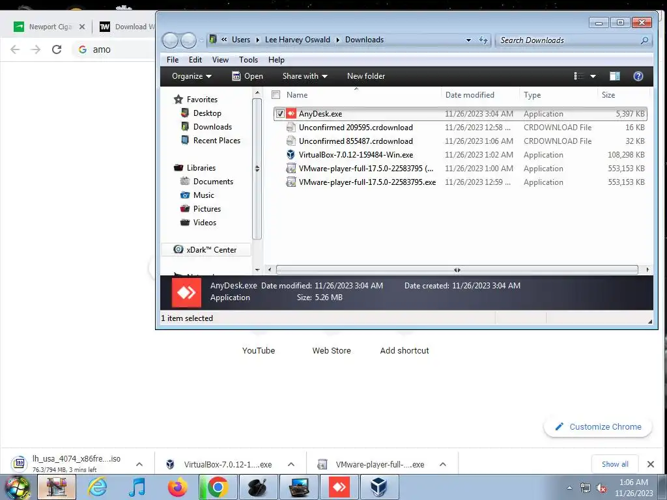Go forward in Explorer navigation
This screenshot has height=500, width=667.
point(188,40)
